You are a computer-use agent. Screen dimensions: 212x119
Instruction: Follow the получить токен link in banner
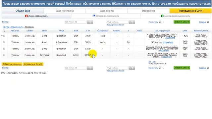[199, 4]
